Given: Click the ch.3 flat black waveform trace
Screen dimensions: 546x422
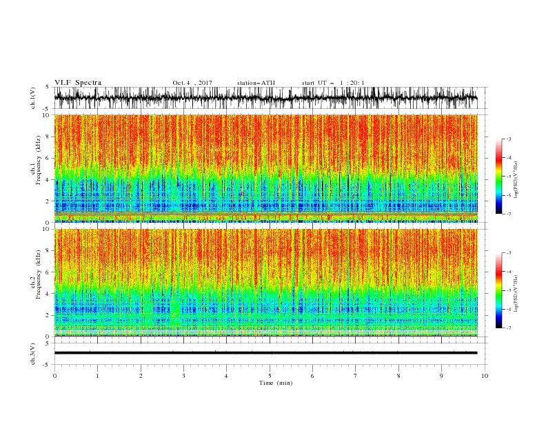Looking at the screenshot, I should pyautogui.click(x=265, y=353).
